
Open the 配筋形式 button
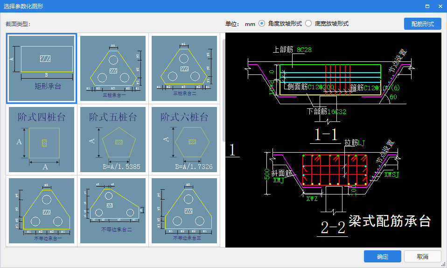[422, 24]
